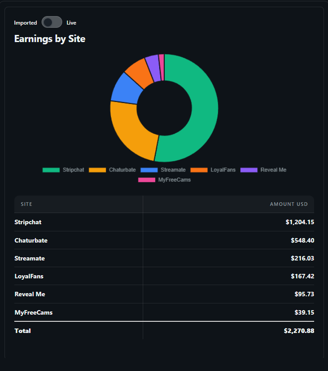Image resolution: width=328 pixels, height=371 pixels.
Task: Click the Streamate legend label
Action: tap(173, 170)
